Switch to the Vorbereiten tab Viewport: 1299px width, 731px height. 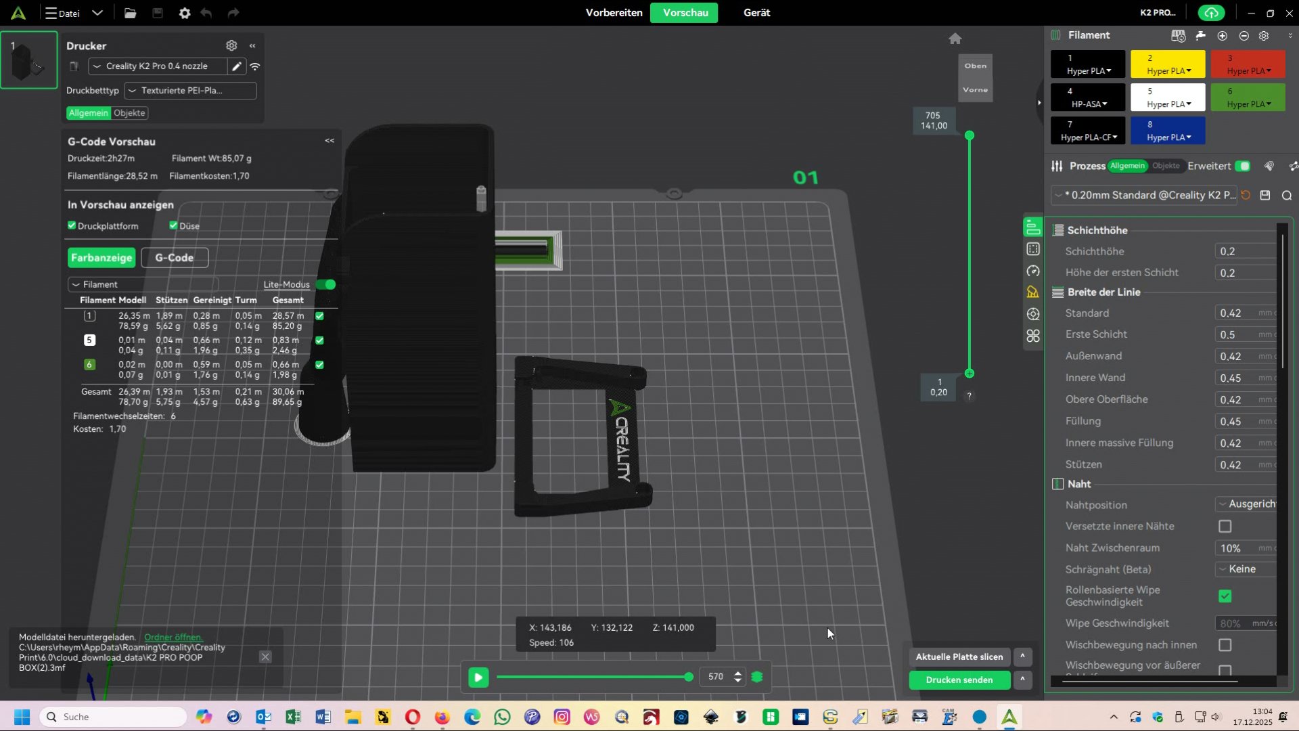(614, 13)
